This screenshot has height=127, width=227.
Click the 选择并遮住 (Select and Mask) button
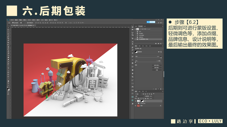[x=157, y=65]
